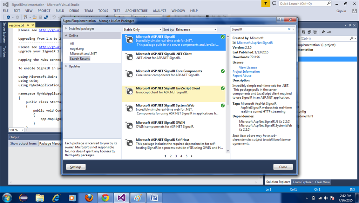This screenshot has height=203, width=359.
Task: Click the pin icon on readme.txt tab
Action: coord(28,25)
